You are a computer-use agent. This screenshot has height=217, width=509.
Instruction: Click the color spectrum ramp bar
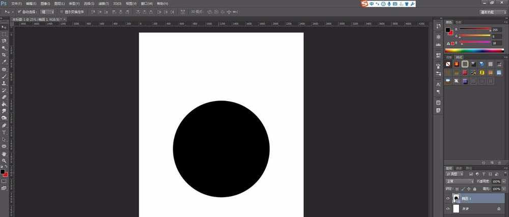(x=474, y=50)
